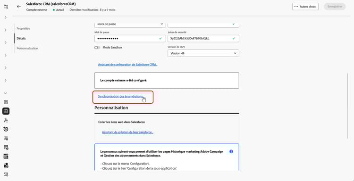Click the 'Cliquez sur le menu Configuration' line
Screen dimensions: 354x181
tap(125, 164)
